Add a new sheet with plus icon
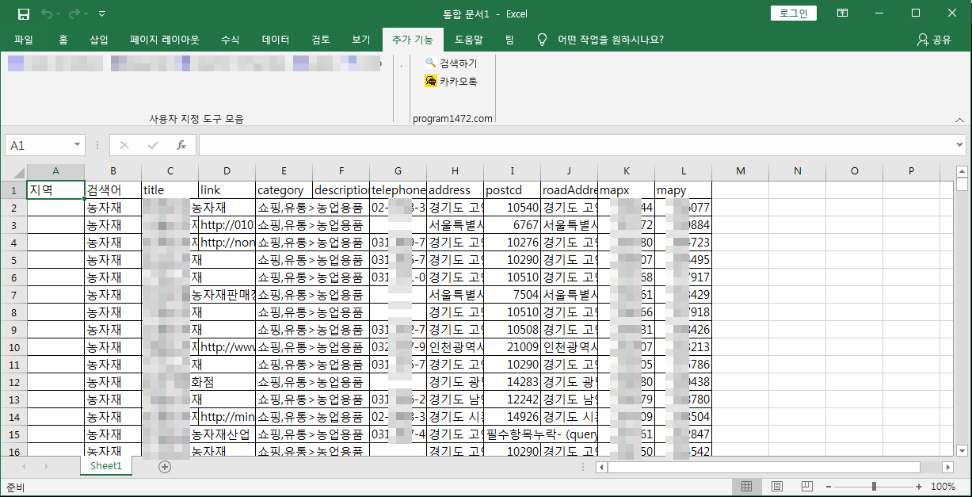 click(165, 467)
